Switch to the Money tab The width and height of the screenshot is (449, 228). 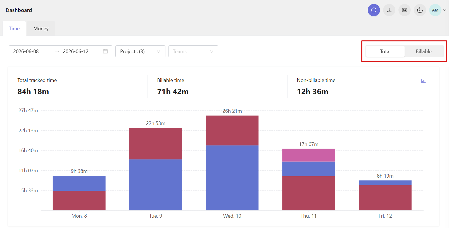(41, 29)
